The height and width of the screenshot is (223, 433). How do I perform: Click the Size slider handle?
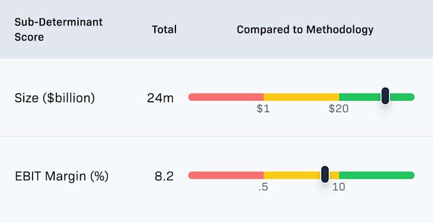pyautogui.click(x=385, y=96)
